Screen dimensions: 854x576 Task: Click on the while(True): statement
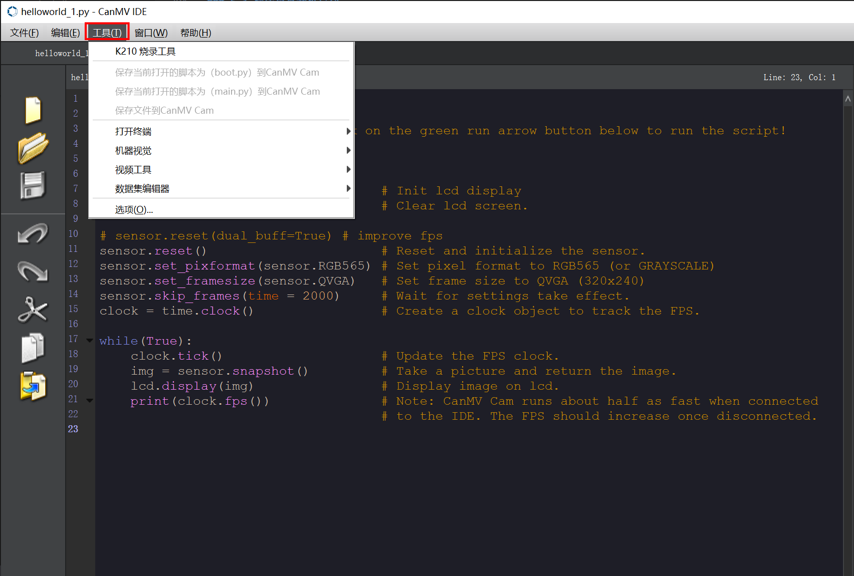click(x=145, y=341)
